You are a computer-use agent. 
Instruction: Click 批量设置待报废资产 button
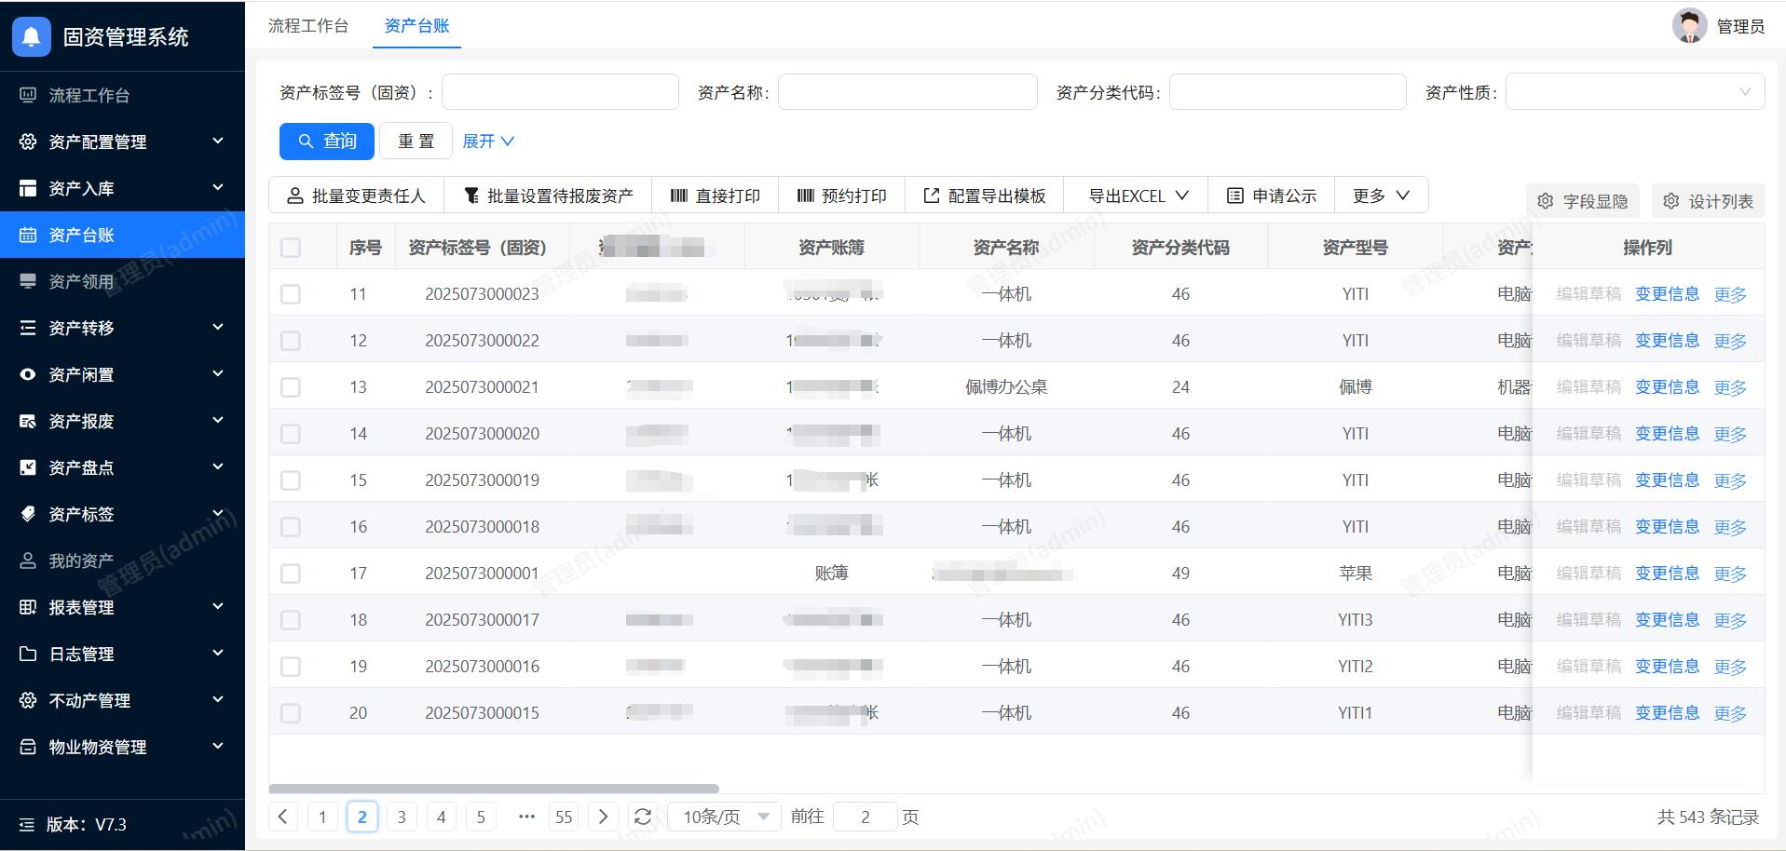point(548,196)
